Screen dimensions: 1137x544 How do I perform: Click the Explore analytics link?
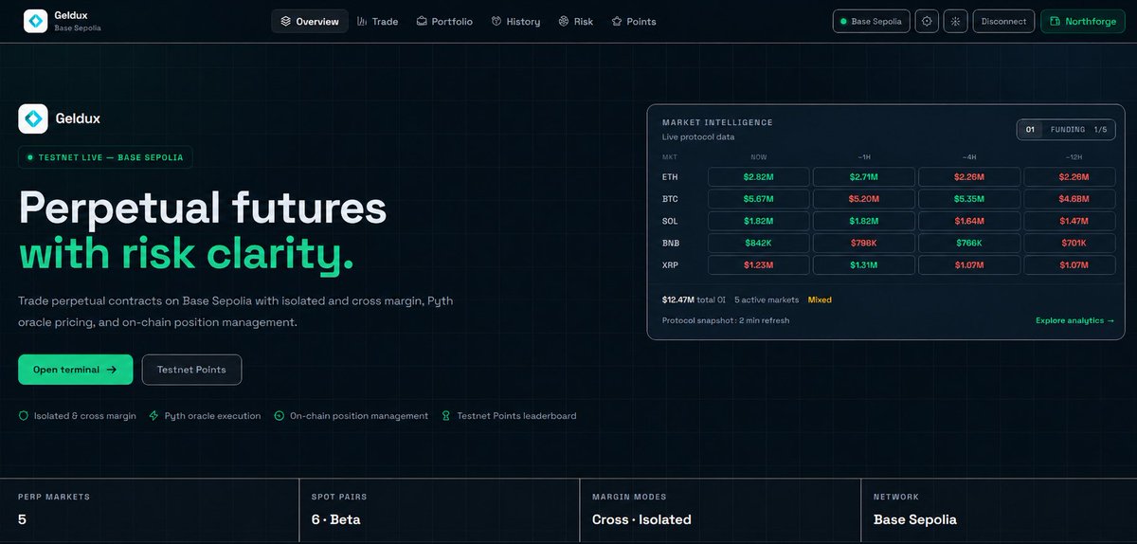click(1074, 320)
